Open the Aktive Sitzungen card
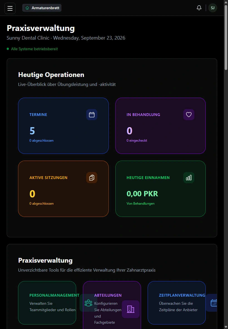Image resolution: width=228 pixels, height=329 pixels. pyautogui.click(x=63, y=189)
